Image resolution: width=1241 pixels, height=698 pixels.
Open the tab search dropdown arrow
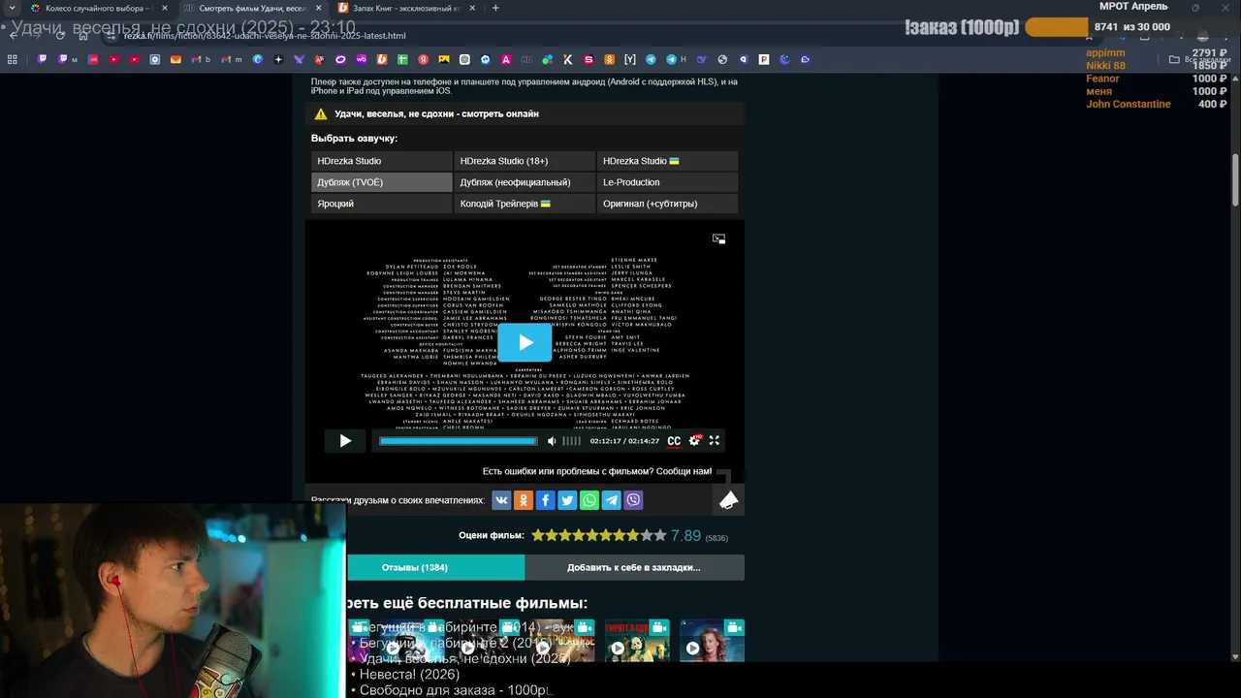(11, 8)
